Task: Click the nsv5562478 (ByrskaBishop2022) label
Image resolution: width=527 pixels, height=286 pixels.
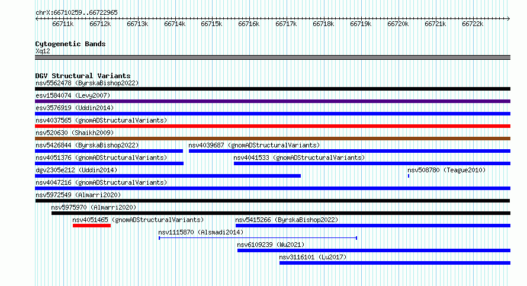Action: (87, 83)
